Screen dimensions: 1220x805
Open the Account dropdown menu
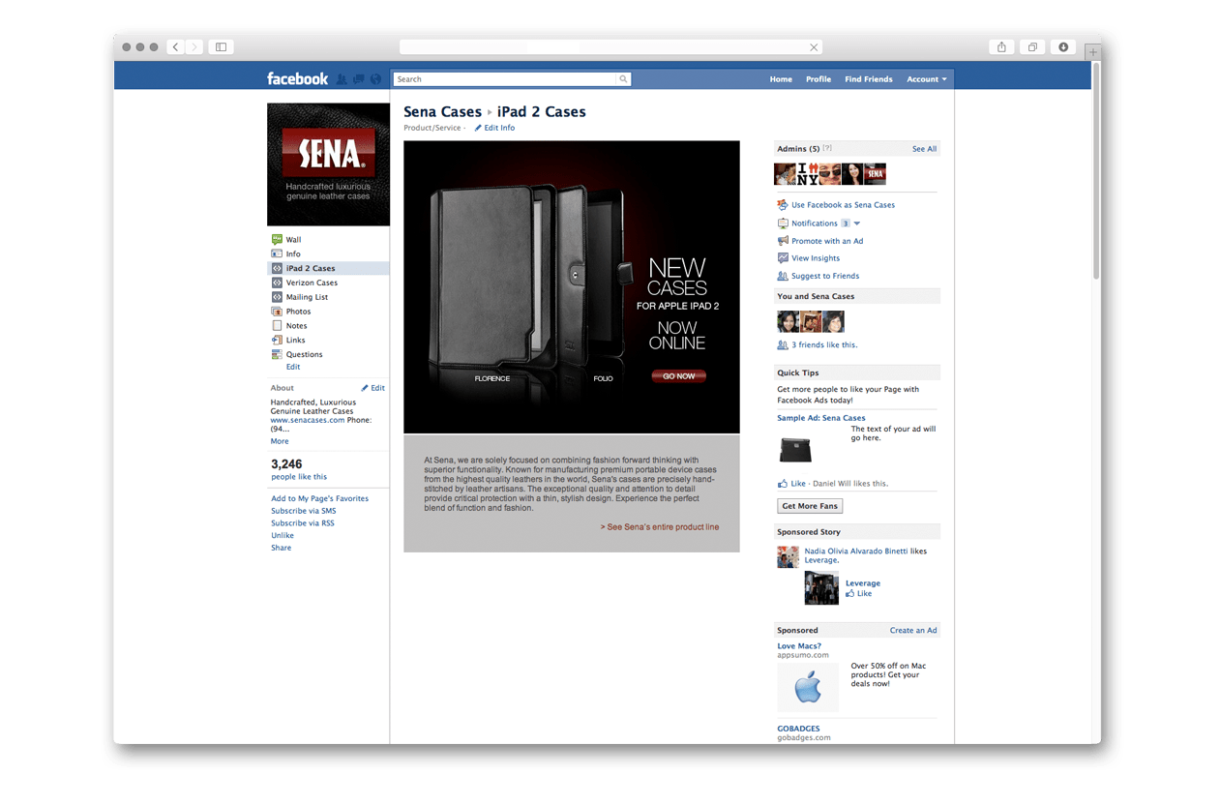pyautogui.click(x=927, y=79)
